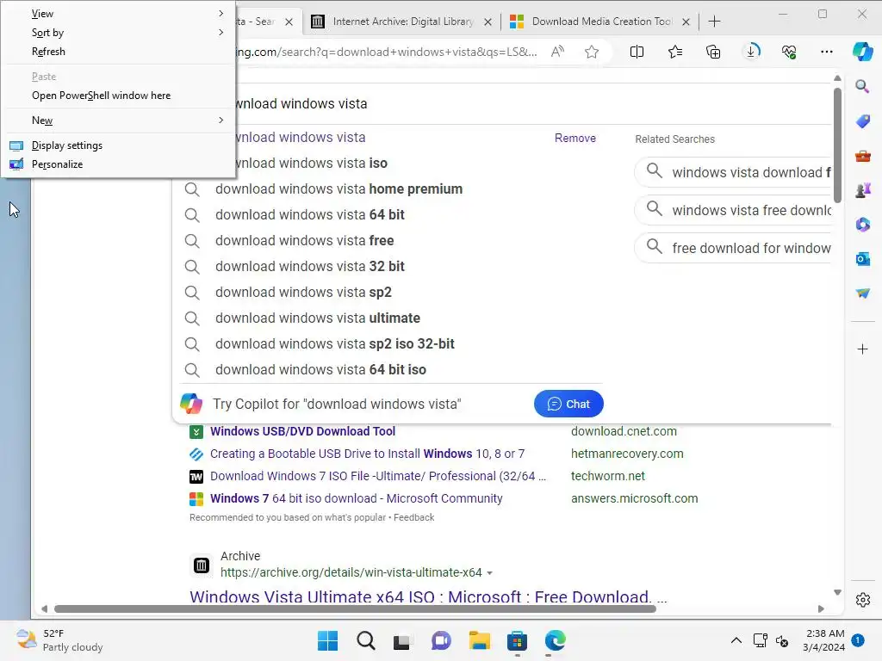Open File Explorer from taskbar
This screenshot has width=882, height=661.
tap(479, 640)
